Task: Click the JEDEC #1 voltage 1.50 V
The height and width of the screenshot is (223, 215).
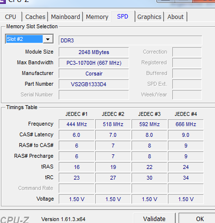Action: [x=77, y=199]
